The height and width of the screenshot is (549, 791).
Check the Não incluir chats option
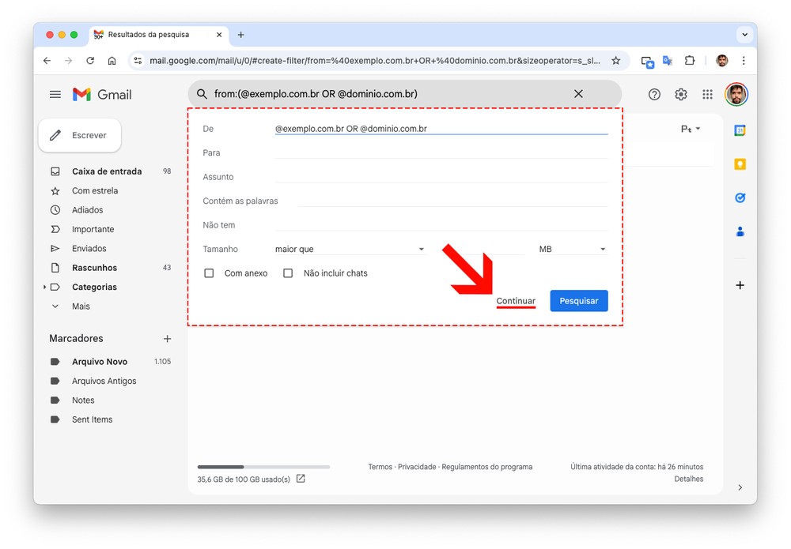pyautogui.click(x=288, y=273)
